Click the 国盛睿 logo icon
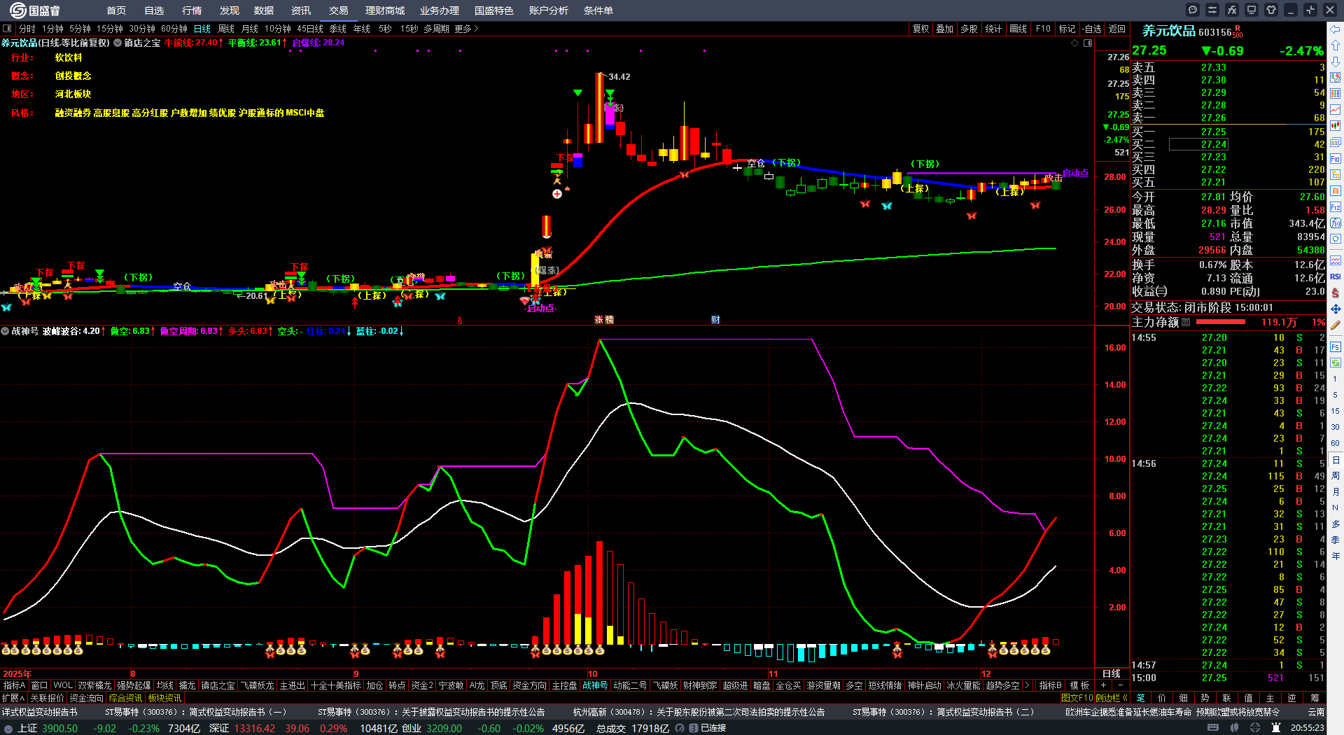The height and width of the screenshot is (735, 1344). pyautogui.click(x=18, y=10)
